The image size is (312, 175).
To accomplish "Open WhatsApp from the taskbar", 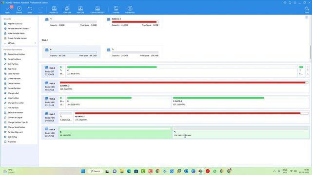I will point(214,171).
